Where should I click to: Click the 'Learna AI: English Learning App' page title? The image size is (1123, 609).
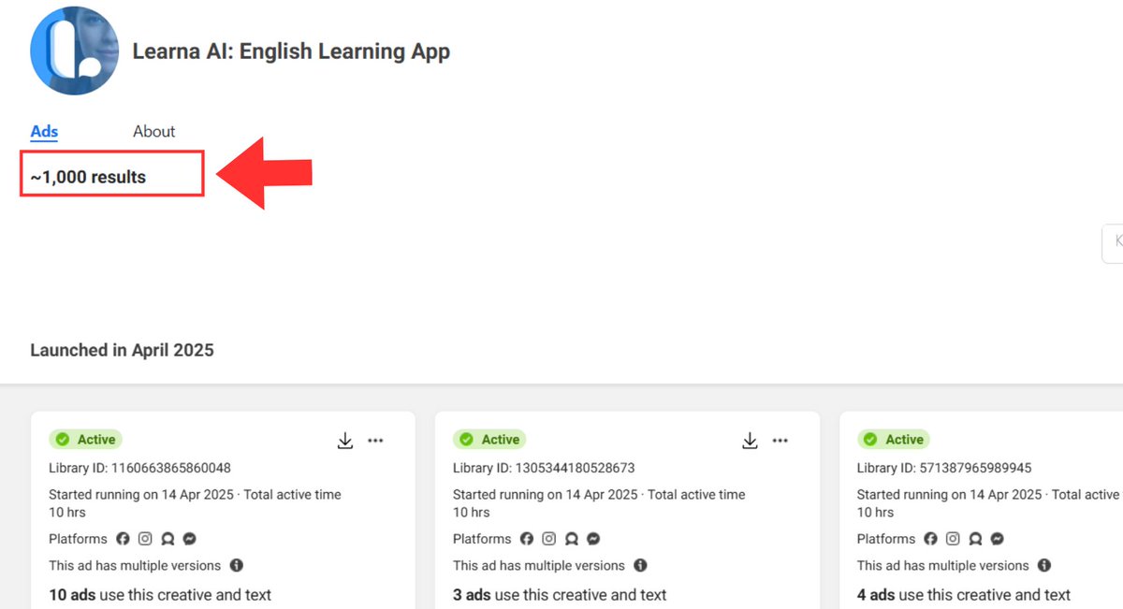[291, 51]
